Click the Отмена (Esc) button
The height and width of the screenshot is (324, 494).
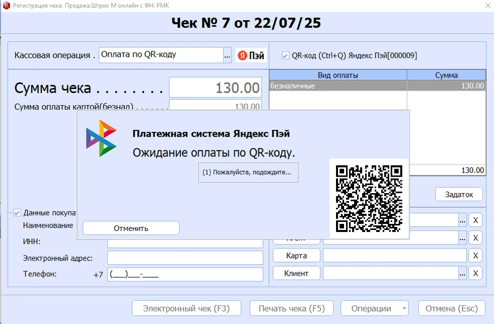(x=452, y=308)
